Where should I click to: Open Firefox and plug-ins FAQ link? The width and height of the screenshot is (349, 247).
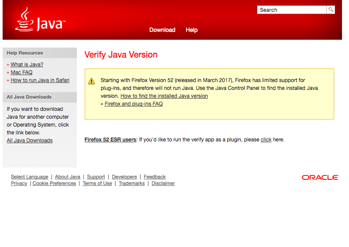[x=134, y=104]
